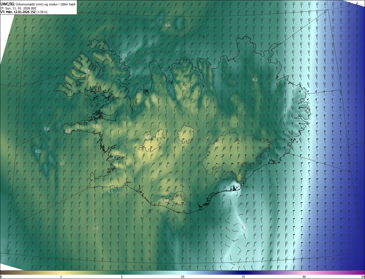Click the colour scale tick label '50'
365x279 pixels.
tap(363, 277)
